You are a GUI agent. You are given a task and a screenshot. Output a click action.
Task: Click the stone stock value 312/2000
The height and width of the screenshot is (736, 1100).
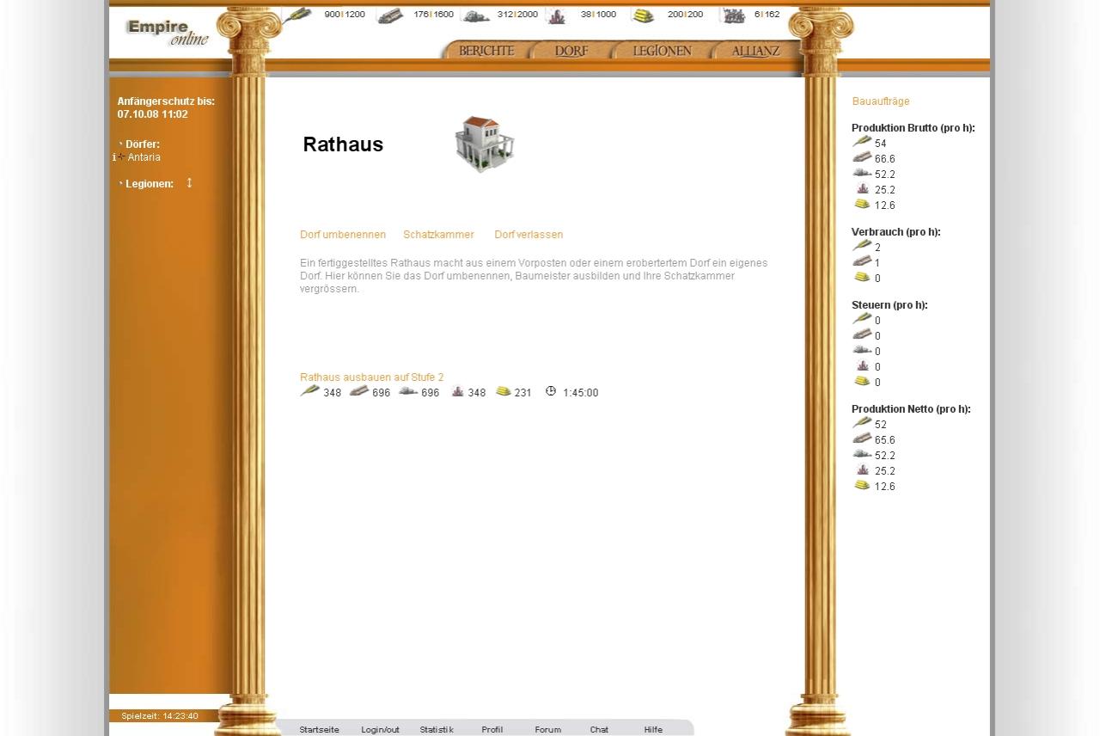coord(517,15)
